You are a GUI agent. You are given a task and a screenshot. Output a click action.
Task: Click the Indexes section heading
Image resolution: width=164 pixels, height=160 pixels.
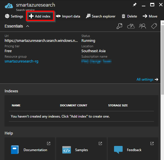click(11, 91)
